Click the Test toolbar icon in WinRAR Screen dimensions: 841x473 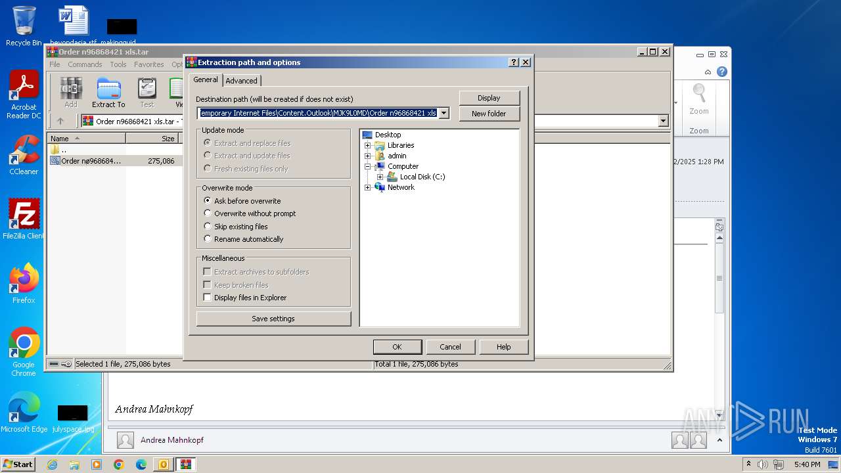[x=147, y=92]
